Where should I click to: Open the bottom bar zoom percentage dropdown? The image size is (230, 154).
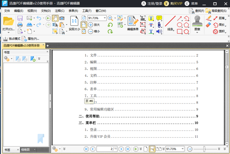click(183, 149)
